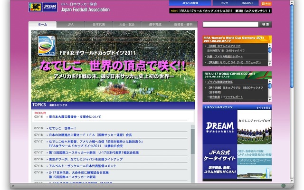
Task: Open the 日本代表 tab
Action: pos(99,24)
